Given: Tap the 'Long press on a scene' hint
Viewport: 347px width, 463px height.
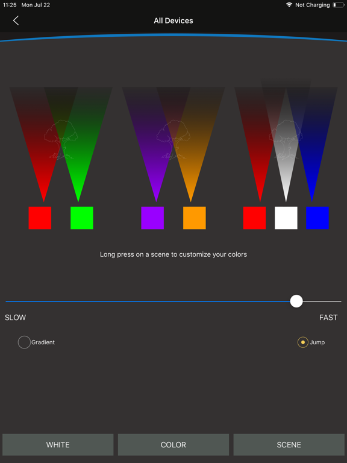Looking at the screenshot, I should pos(173,254).
